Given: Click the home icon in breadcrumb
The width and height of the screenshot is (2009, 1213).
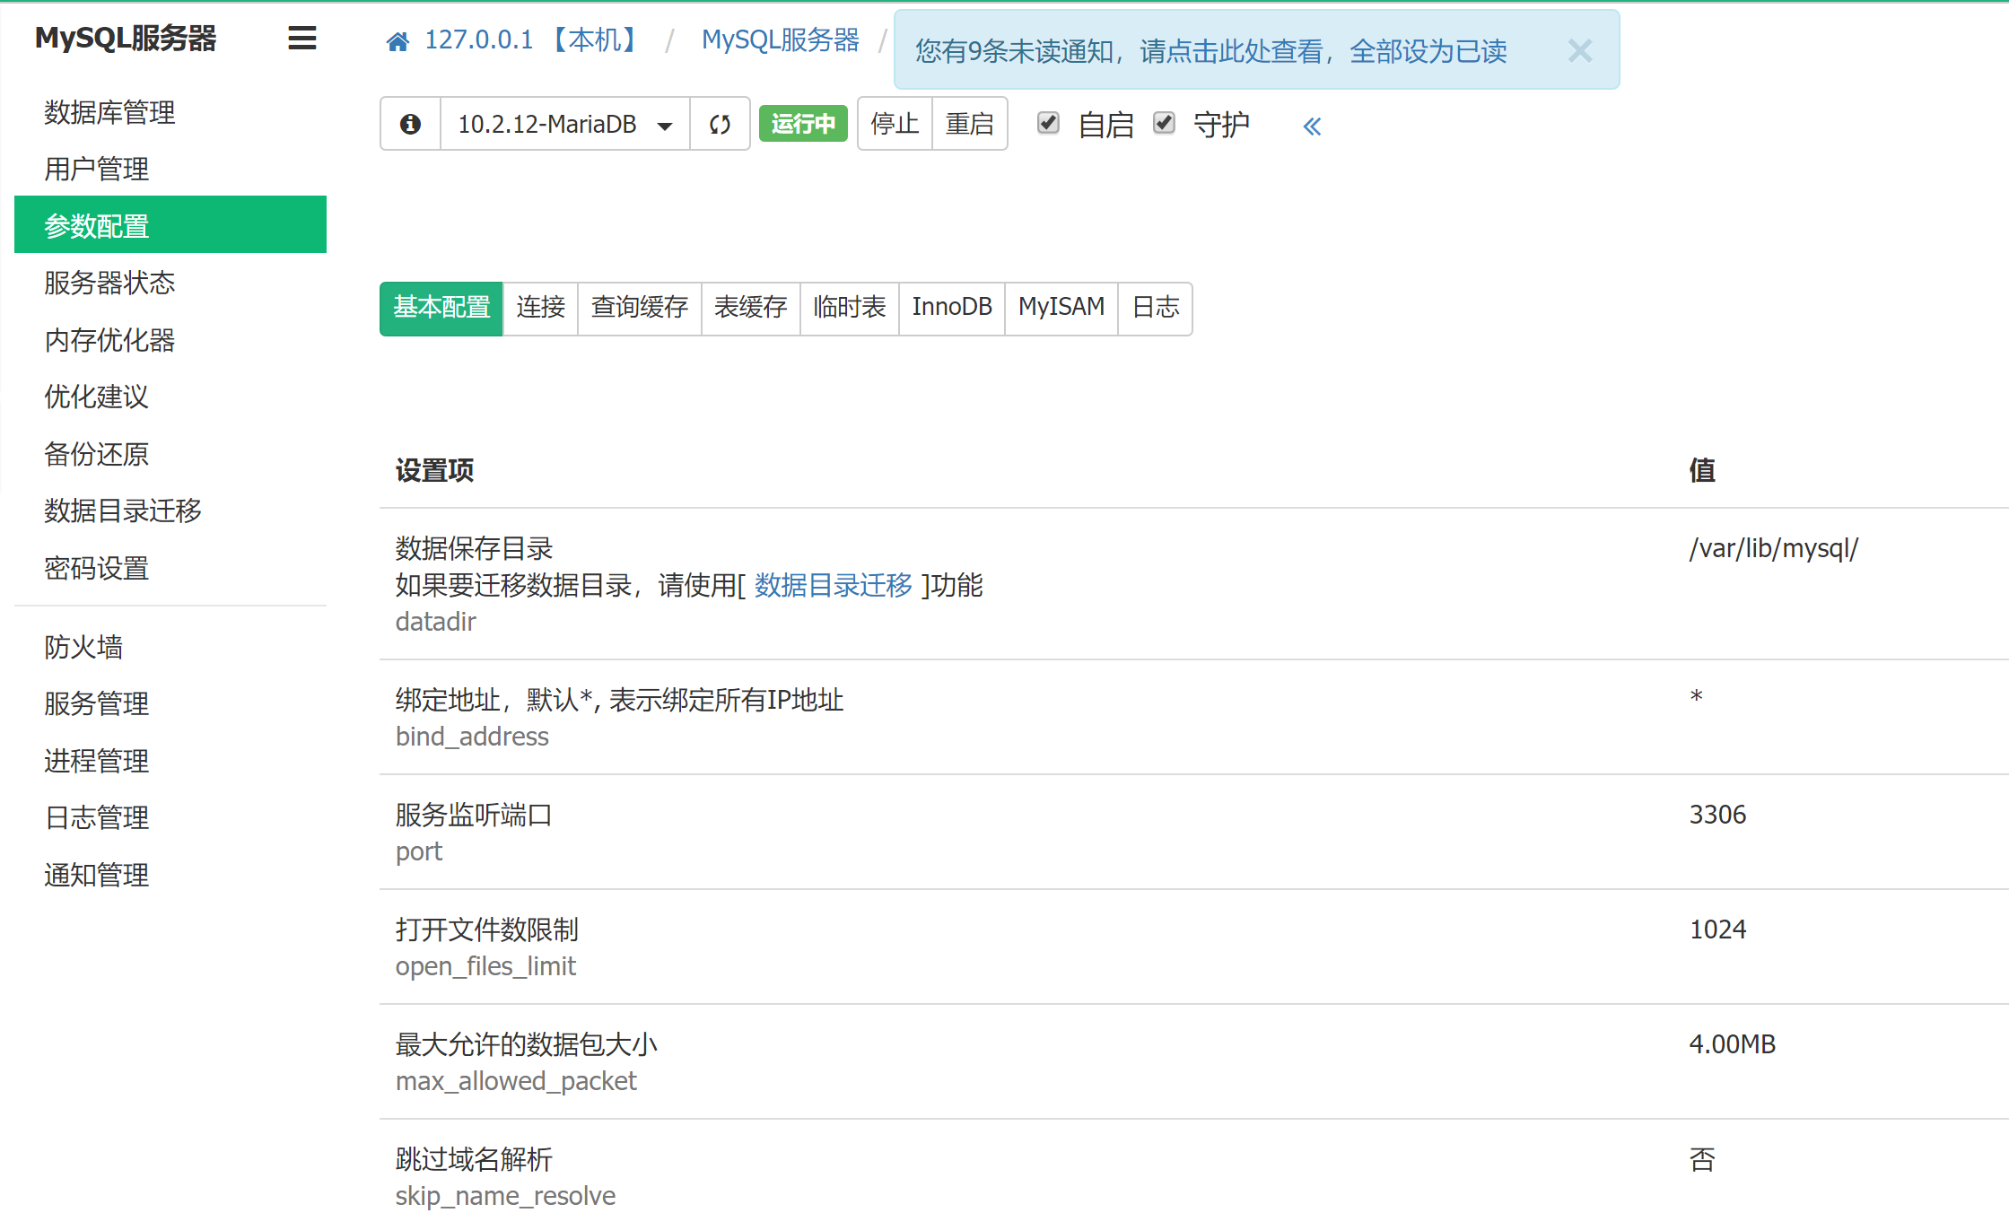Looking at the screenshot, I should click(x=397, y=41).
